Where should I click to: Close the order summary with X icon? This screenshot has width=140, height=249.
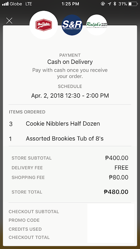(x=9, y=21)
